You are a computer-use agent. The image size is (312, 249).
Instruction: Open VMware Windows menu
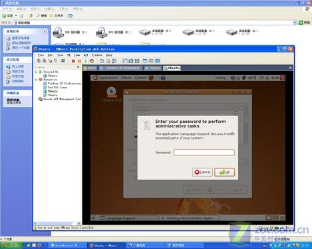(x=97, y=55)
